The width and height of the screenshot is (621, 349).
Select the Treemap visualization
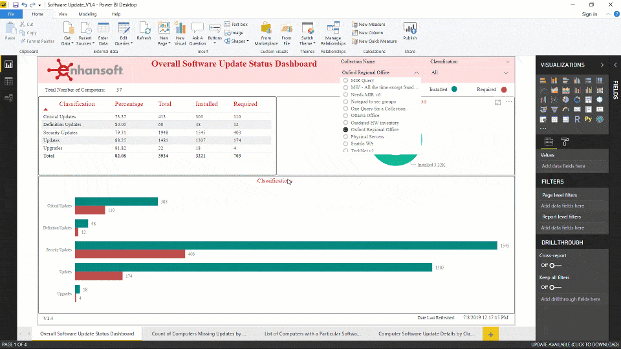[x=589, y=100]
